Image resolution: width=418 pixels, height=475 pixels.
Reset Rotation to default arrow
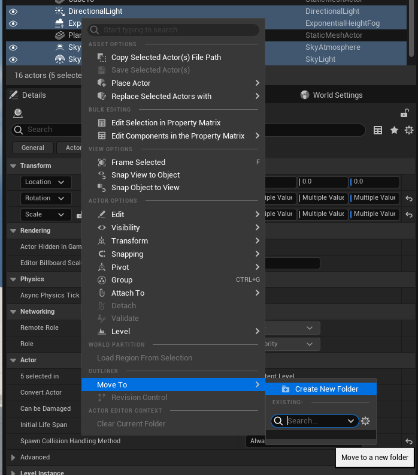[x=409, y=199]
